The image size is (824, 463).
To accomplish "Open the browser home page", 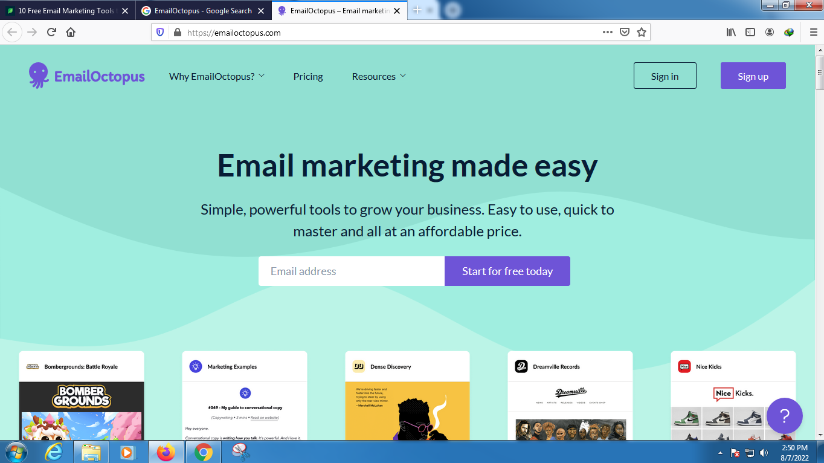I will click(x=71, y=33).
